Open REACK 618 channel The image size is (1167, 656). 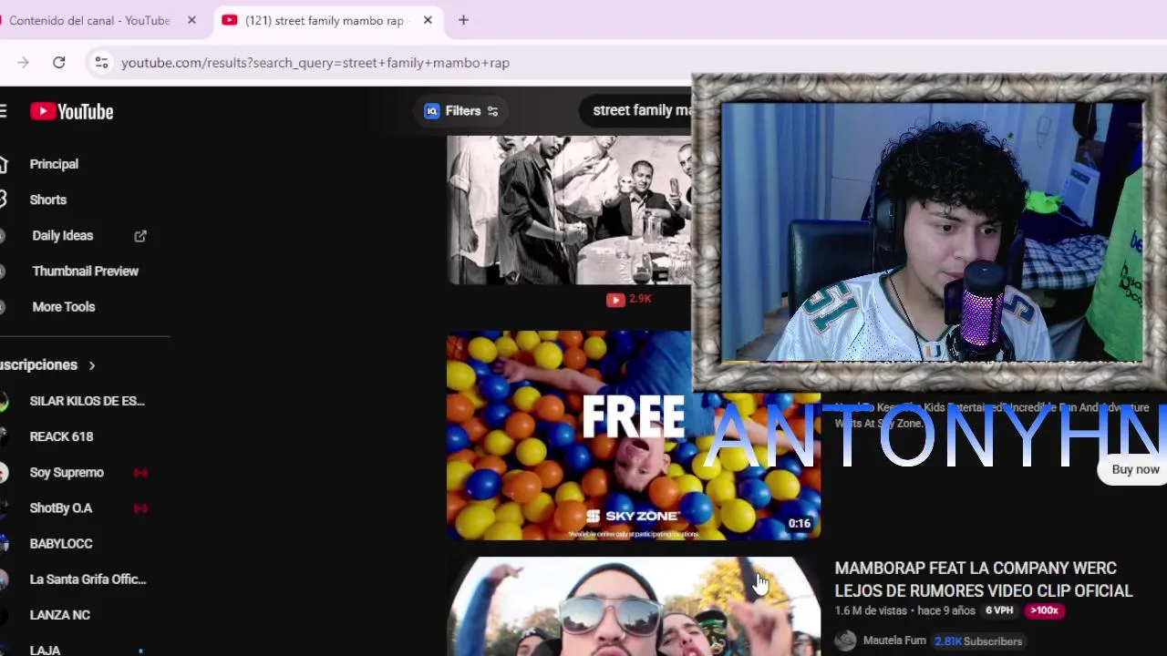pyautogui.click(x=61, y=436)
